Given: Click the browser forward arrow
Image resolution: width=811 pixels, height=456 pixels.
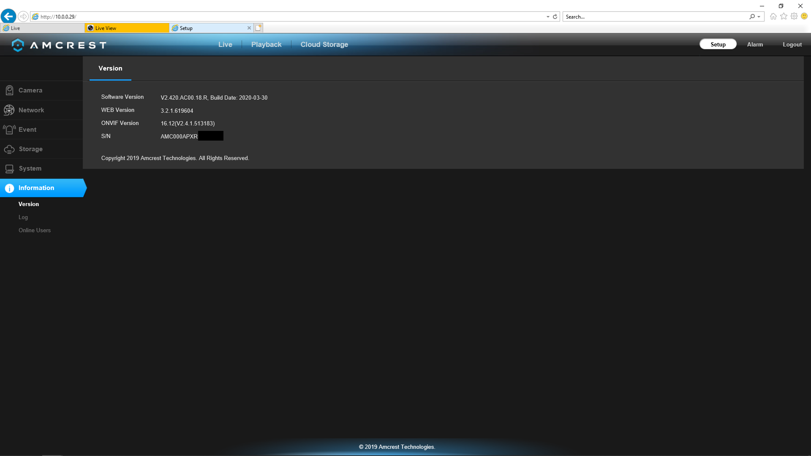Looking at the screenshot, I should coord(23,16).
